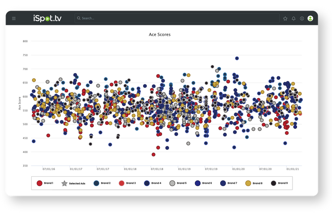Open the hamburger menu
Screen dimensions: 332x219
pyautogui.click(x=14, y=18)
